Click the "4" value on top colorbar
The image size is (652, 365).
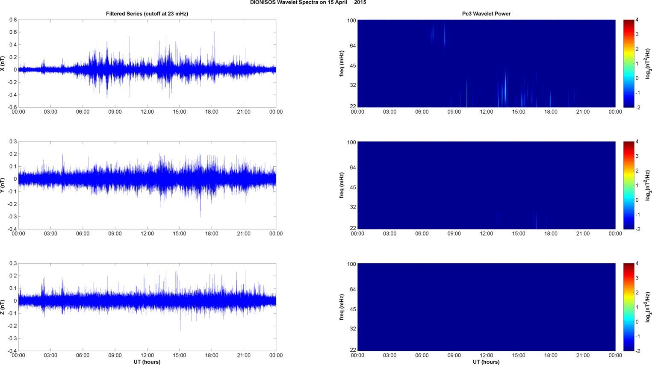pyautogui.click(x=637, y=20)
